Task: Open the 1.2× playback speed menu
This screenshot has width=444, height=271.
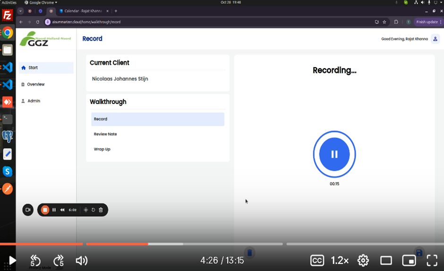Action: 340,261
